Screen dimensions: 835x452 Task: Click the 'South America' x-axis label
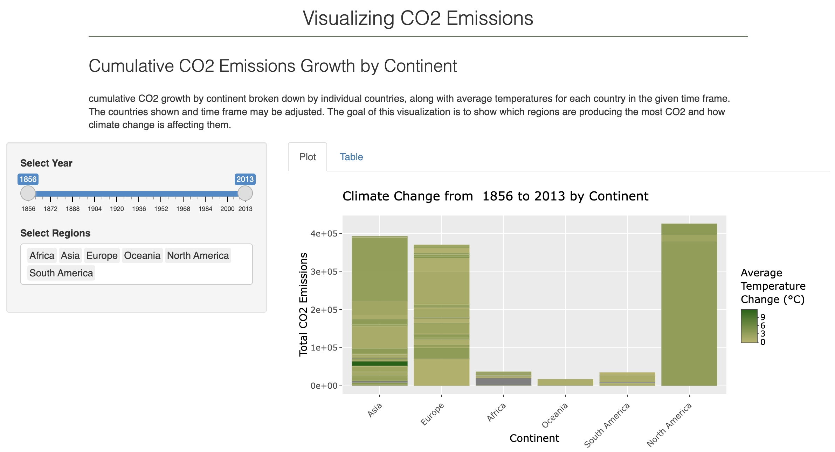(607, 425)
